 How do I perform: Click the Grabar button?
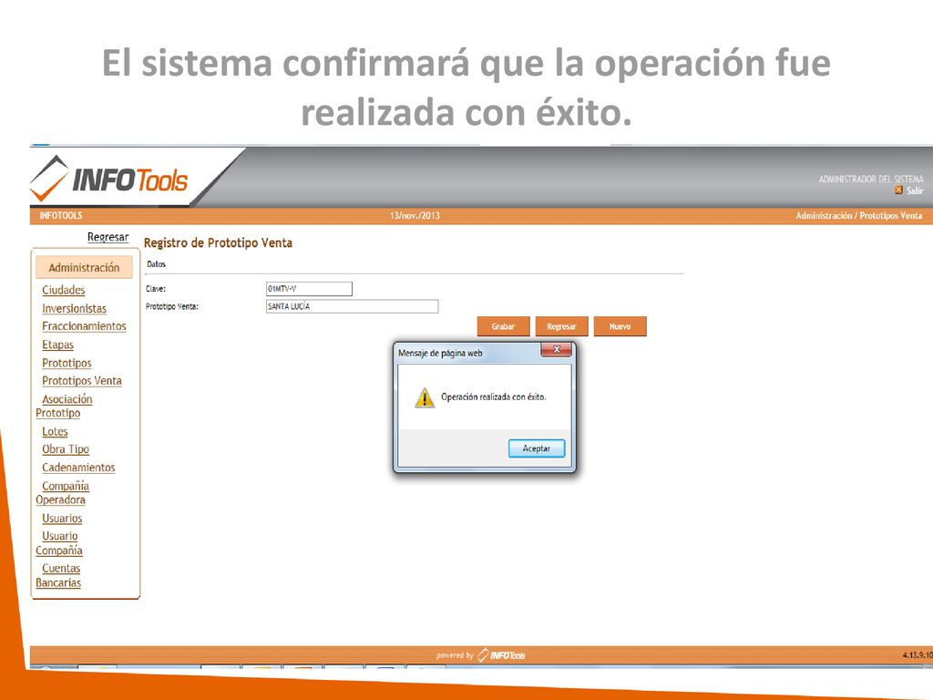tap(503, 326)
